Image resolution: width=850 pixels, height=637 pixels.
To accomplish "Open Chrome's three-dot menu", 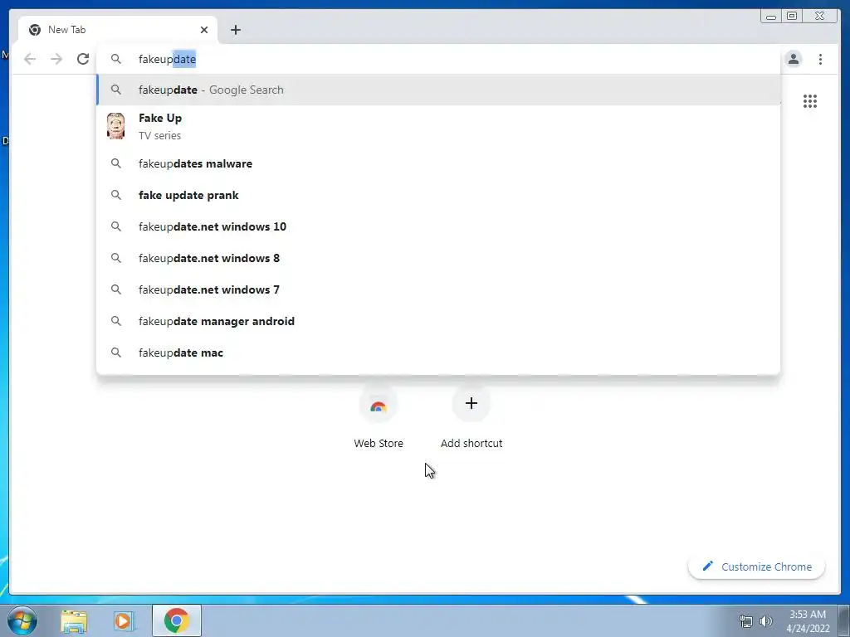I will point(820,59).
